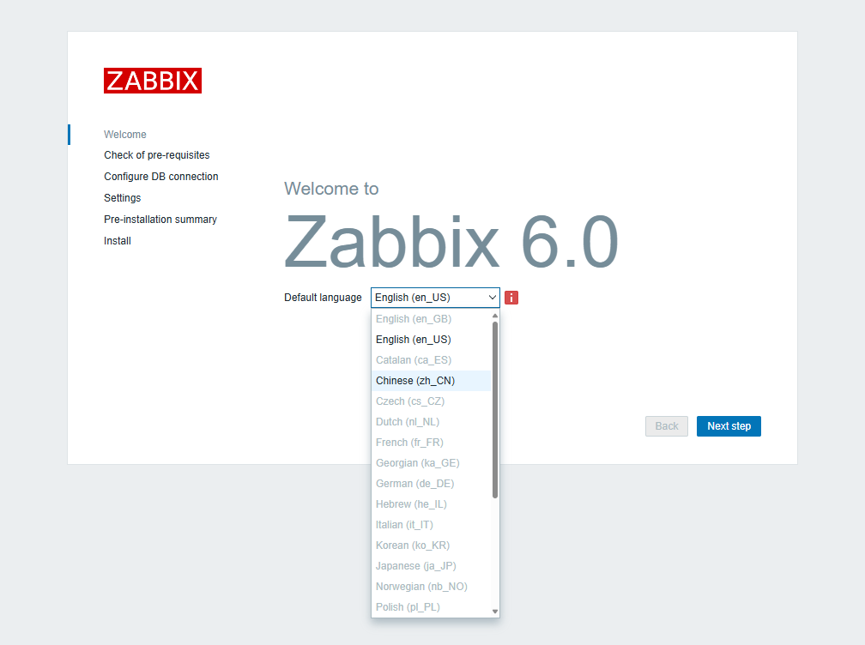Screen dimensions: 865x645
Task: Open the Default language dropdown
Action: 434,298
